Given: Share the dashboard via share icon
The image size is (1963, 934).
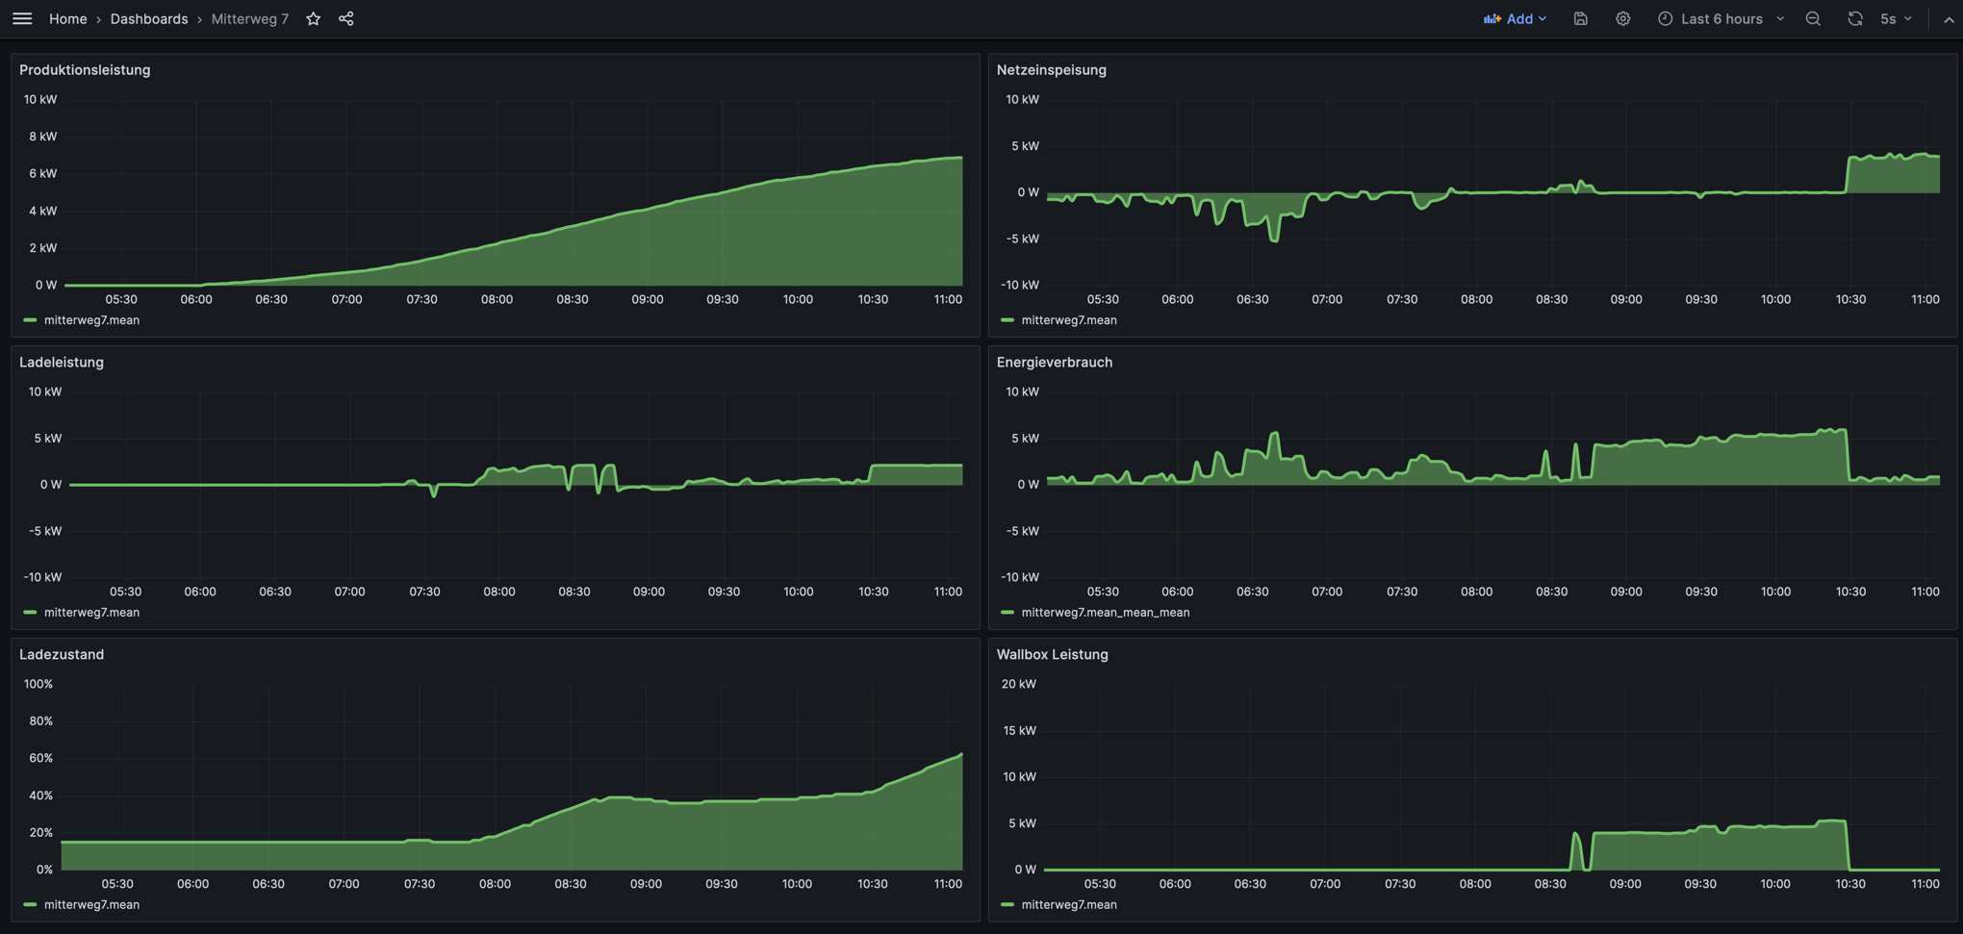Looking at the screenshot, I should click(x=346, y=18).
